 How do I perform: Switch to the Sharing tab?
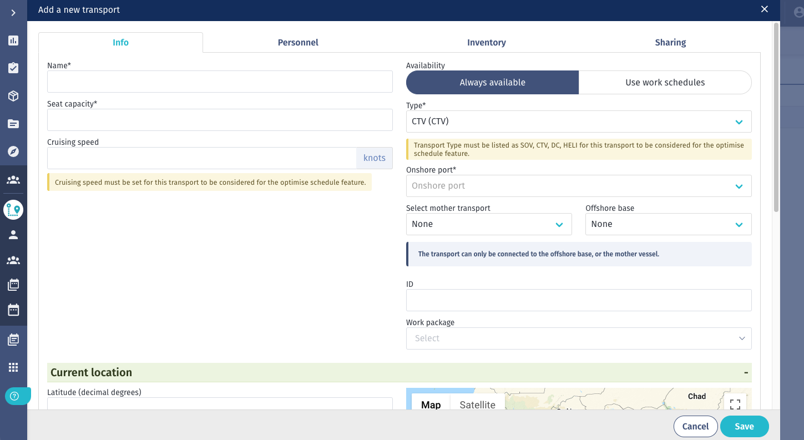click(x=670, y=43)
